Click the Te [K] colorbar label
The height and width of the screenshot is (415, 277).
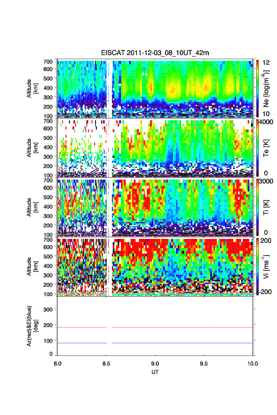point(268,148)
